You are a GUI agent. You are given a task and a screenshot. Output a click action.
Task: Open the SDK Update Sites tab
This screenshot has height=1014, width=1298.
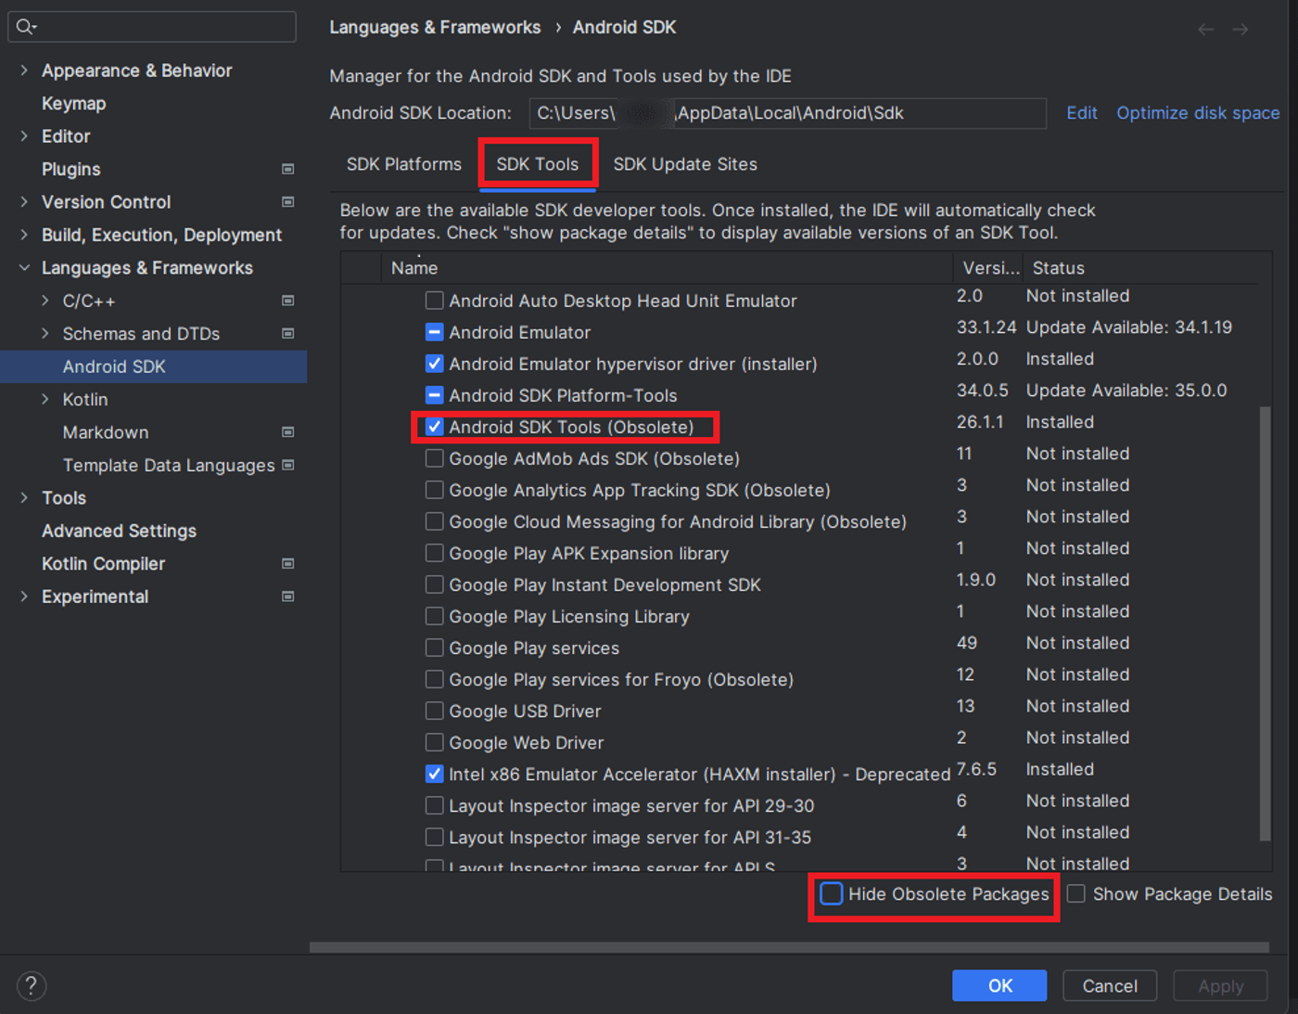click(685, 164)
